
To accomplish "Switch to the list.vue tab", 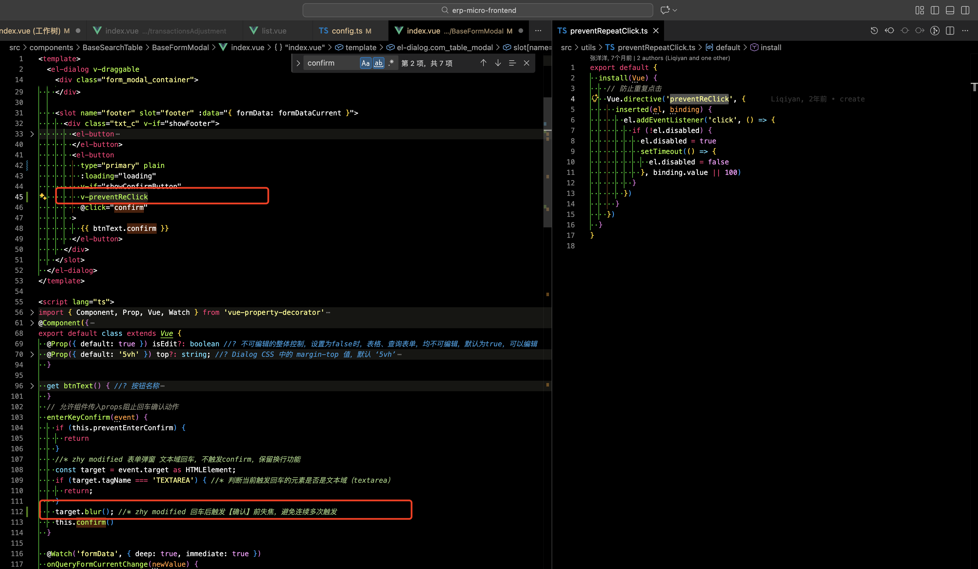I will [274, 31].
